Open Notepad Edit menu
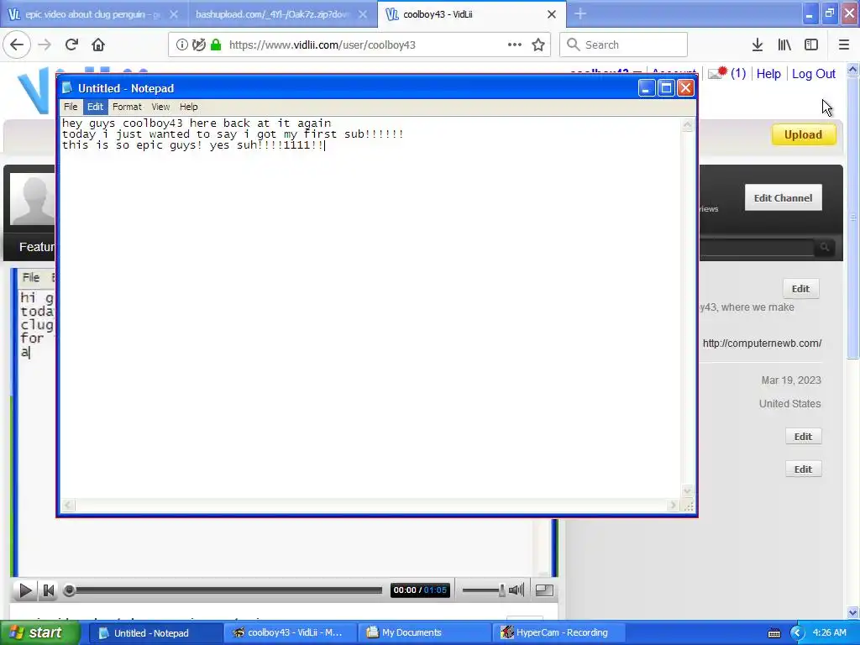This screenshot has height=645, width=860. pos(96,107)
